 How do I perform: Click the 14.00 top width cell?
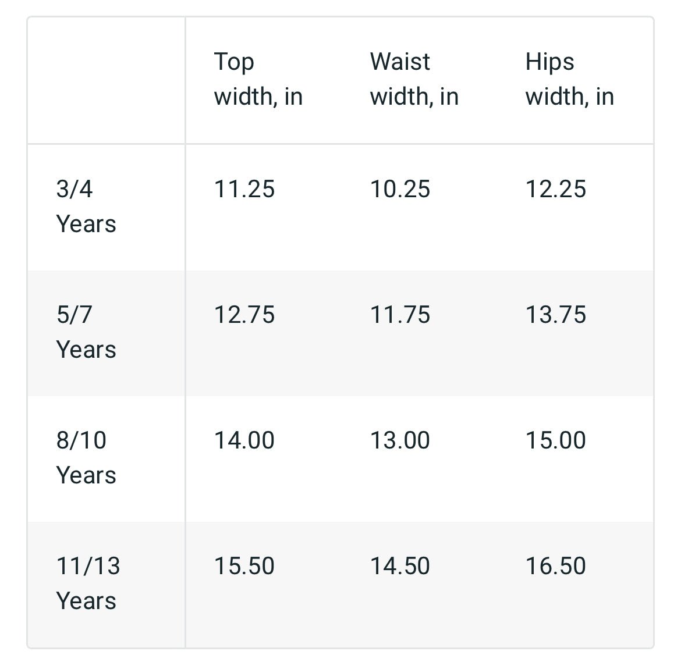244,441
